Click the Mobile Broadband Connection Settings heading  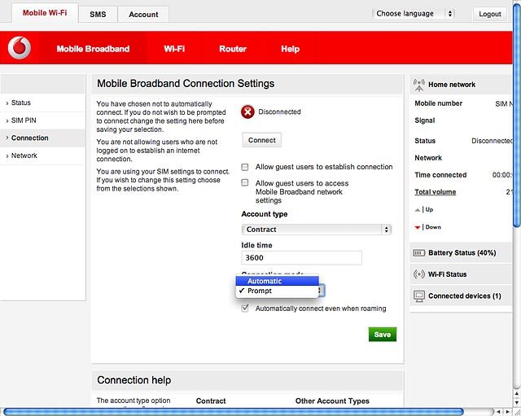coord(186,83)
